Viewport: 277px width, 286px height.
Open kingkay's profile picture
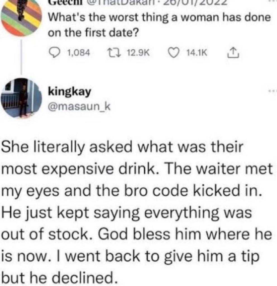click(x=21, y=99)
